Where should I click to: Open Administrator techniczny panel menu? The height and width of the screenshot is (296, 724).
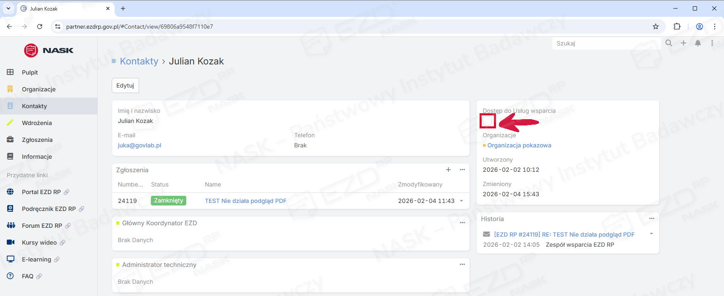462,264
